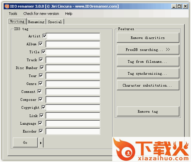Switch to the Renaming tab
The image size is (191, 162).
tap(36, 22)
